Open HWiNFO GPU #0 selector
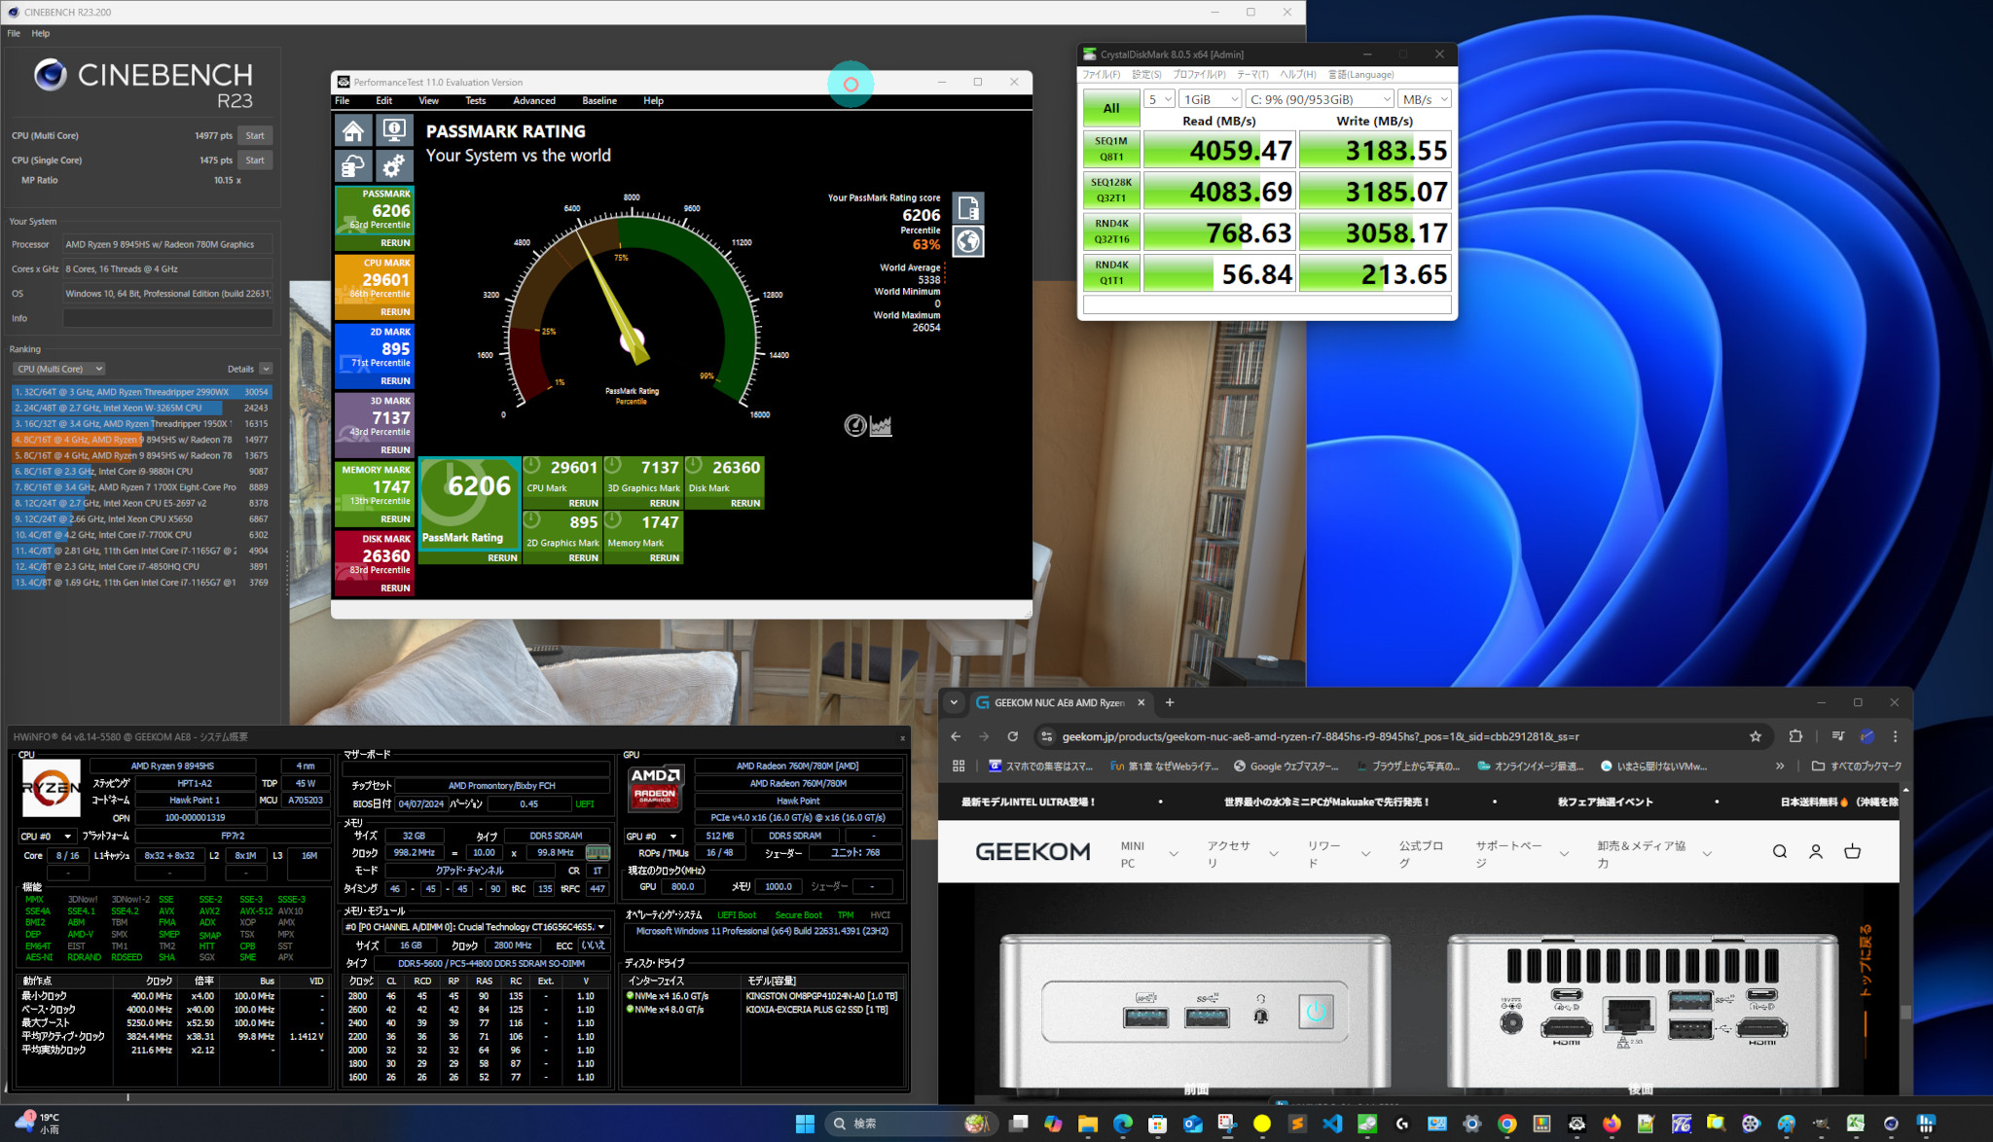 coord(652,836)
